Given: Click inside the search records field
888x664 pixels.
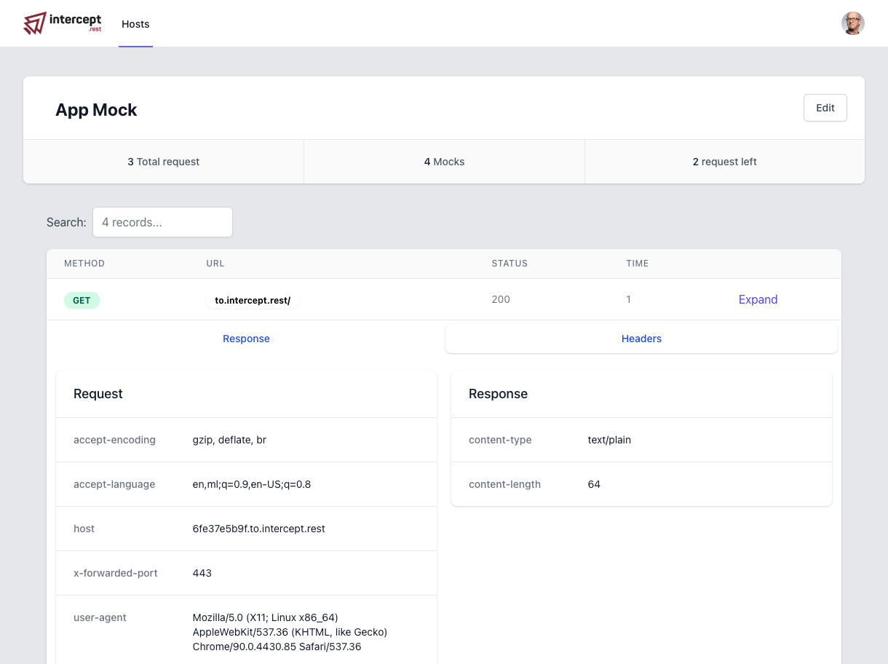Looking at the screenshot, I should tap(162, 222).
